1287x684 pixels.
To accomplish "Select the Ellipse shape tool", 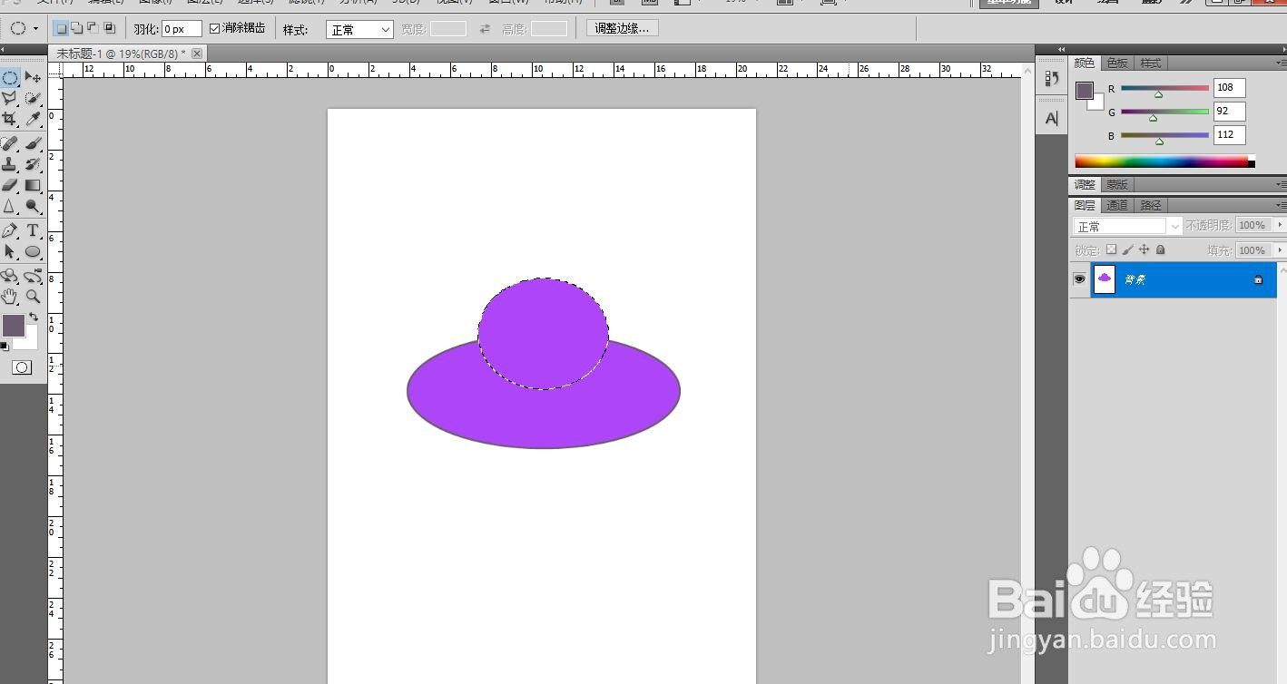I will pyautogui.click(x=33, y=251).
